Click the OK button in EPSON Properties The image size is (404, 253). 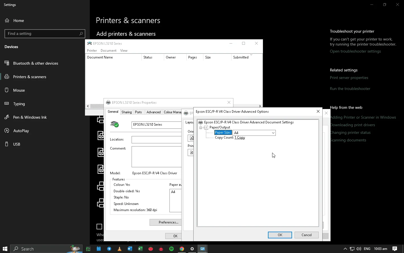coord(173,236)
